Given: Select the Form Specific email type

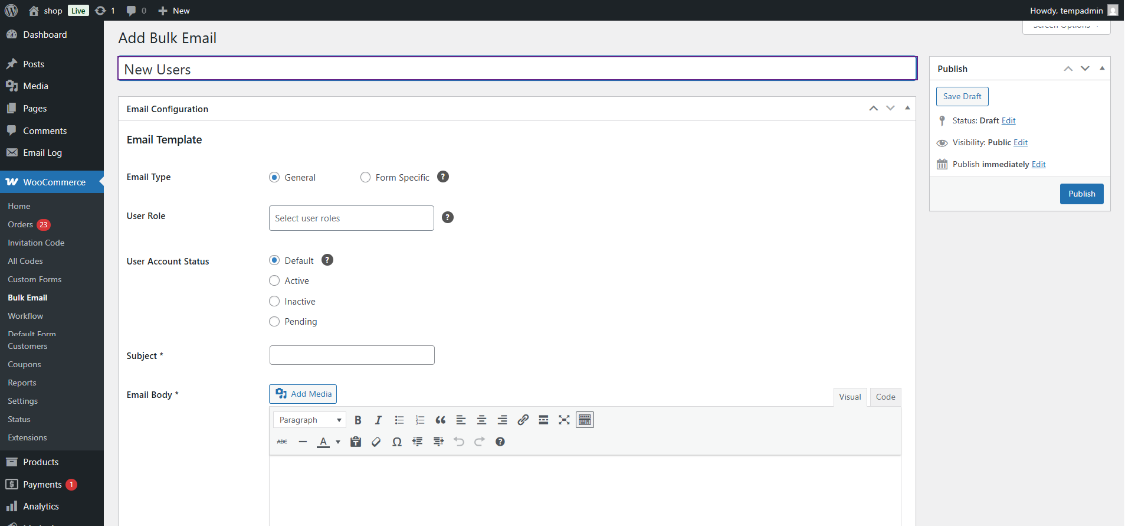Looking at the screenshot, I should coord(366,178).
